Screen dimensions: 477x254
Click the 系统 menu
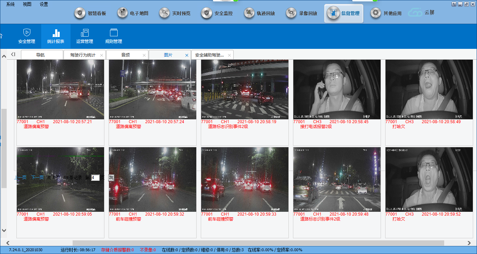(x=10, y=4)
